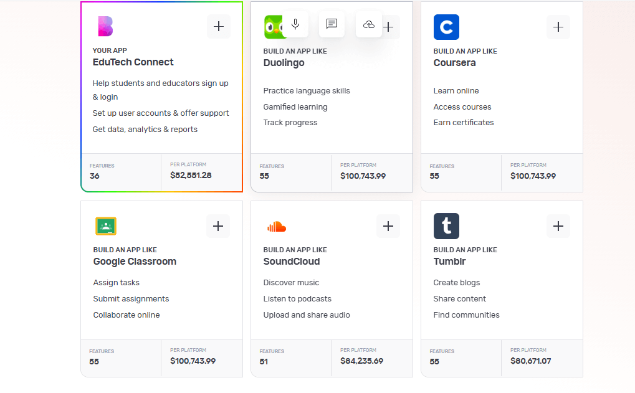Image resolution: width=635 pixels, height=393 pixels.
Task: Click the $84,235.69 SoundCloud price
Action: pos(361,361)
